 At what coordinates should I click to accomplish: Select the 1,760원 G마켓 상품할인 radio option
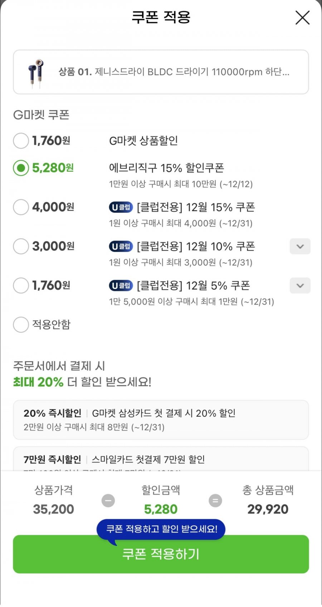click(21, 141)
